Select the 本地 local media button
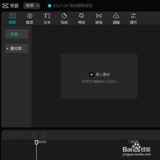The width and height of the screenshot is (160, 160). 17,34
